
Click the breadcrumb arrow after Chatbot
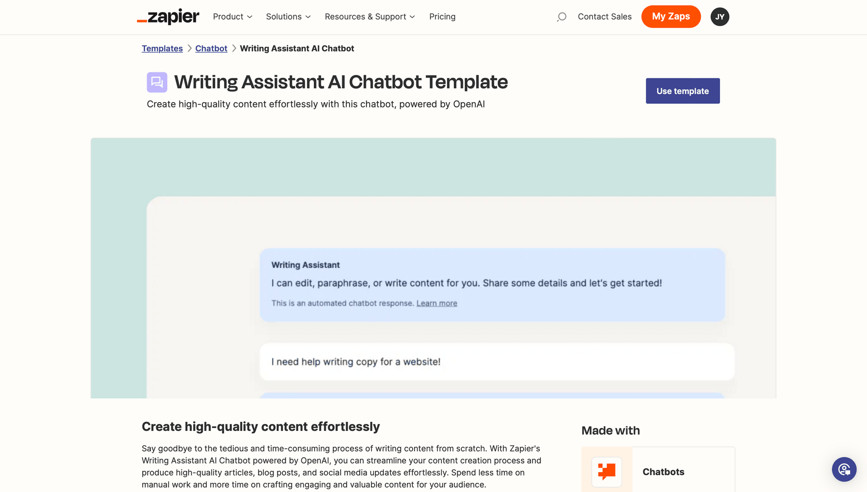tap(233, 48)
